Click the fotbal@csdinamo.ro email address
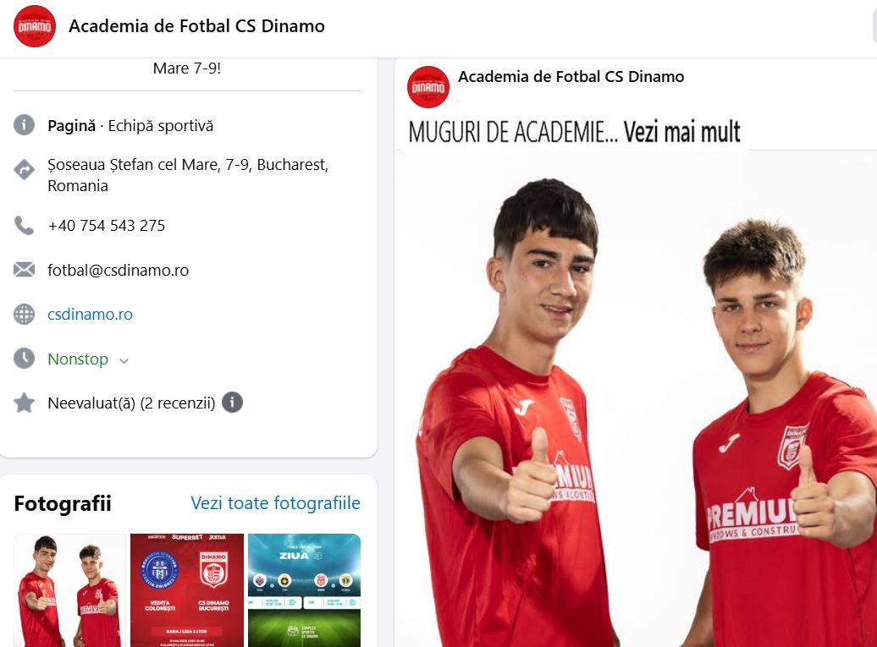This screenshot has width=877, height=647. coord(118,270)
